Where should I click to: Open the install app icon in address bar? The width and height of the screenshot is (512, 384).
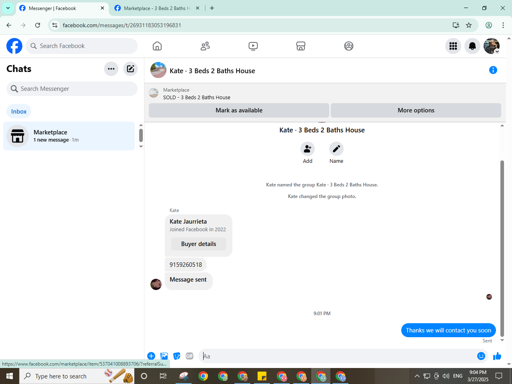pyautogui.click(x=456, y=25)
